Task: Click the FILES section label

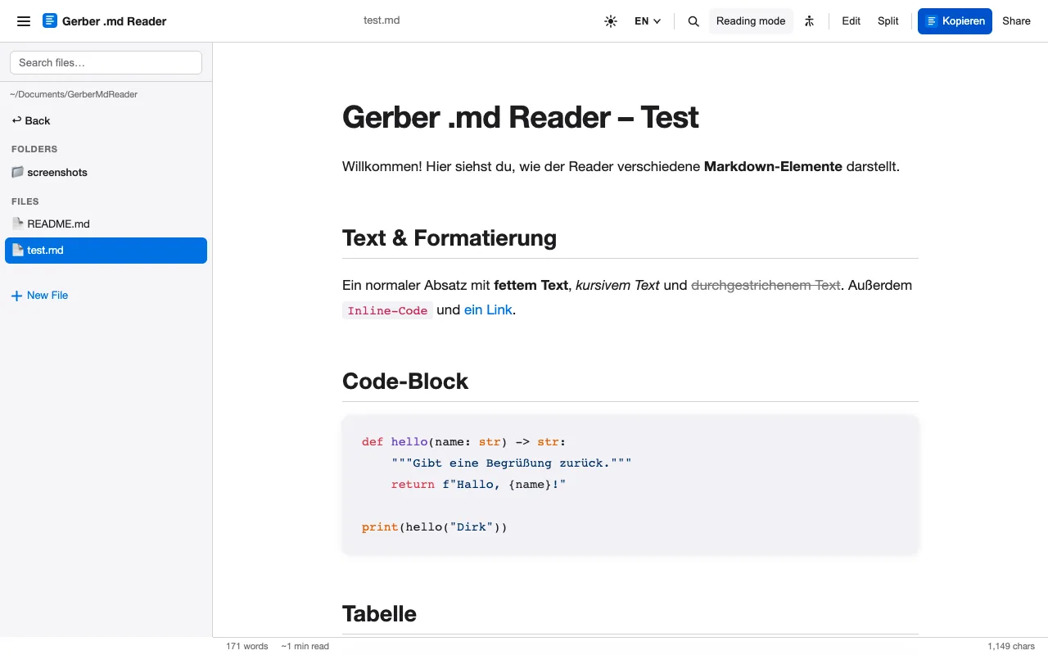Action: (25, 201)
